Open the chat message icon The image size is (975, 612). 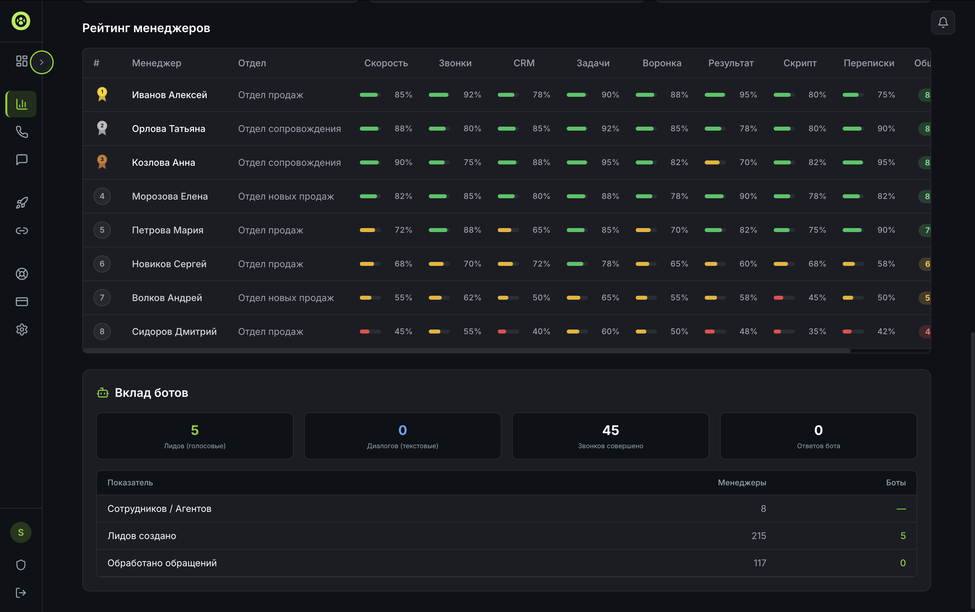(22, 159)
